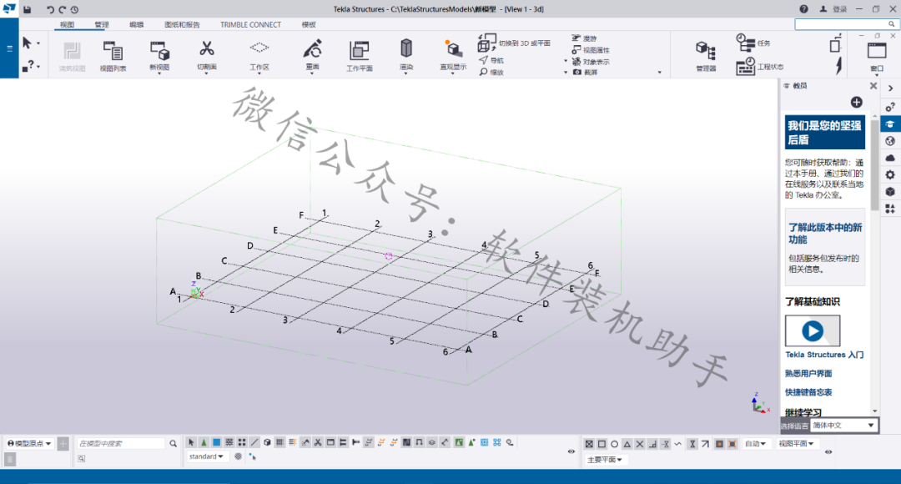Click the 重画 redraw tool

(312, 56)
